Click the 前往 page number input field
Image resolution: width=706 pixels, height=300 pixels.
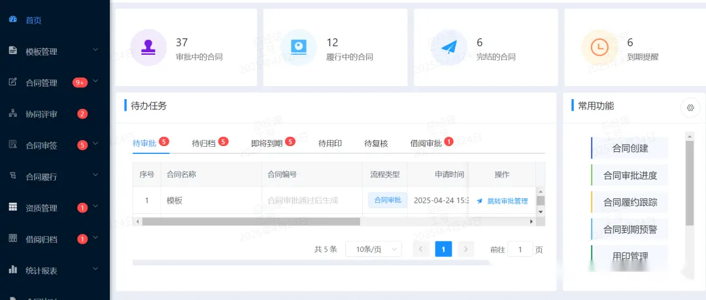click(x=520, y=249)
